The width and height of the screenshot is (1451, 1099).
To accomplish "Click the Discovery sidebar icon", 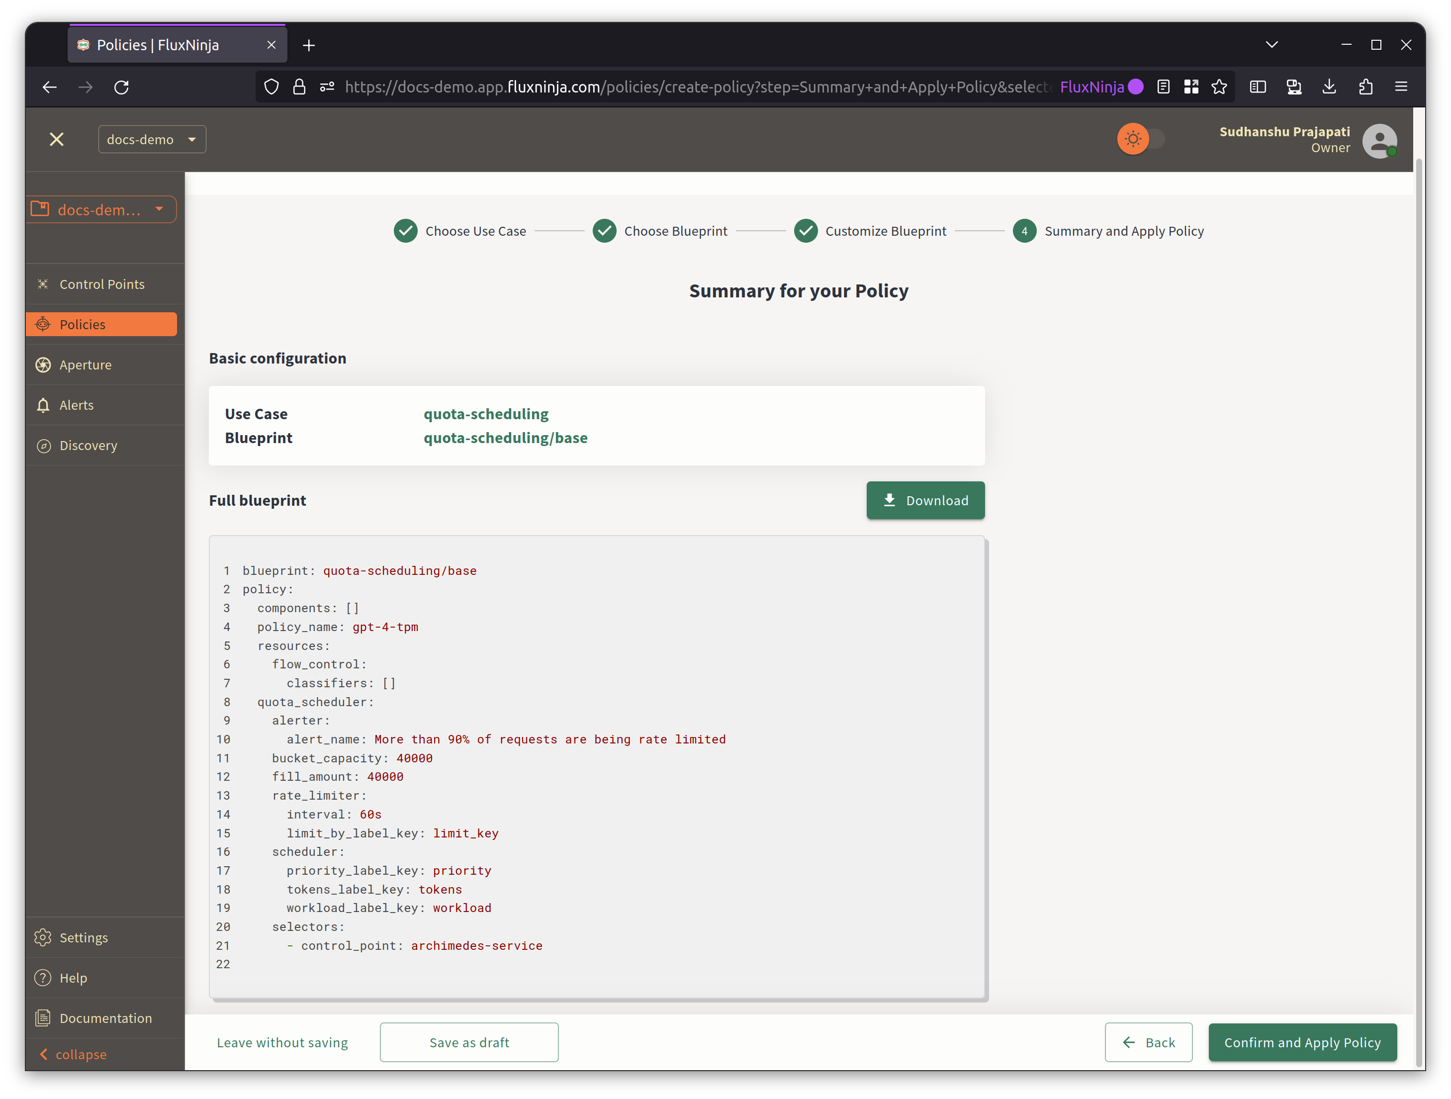I will point(44,445).
